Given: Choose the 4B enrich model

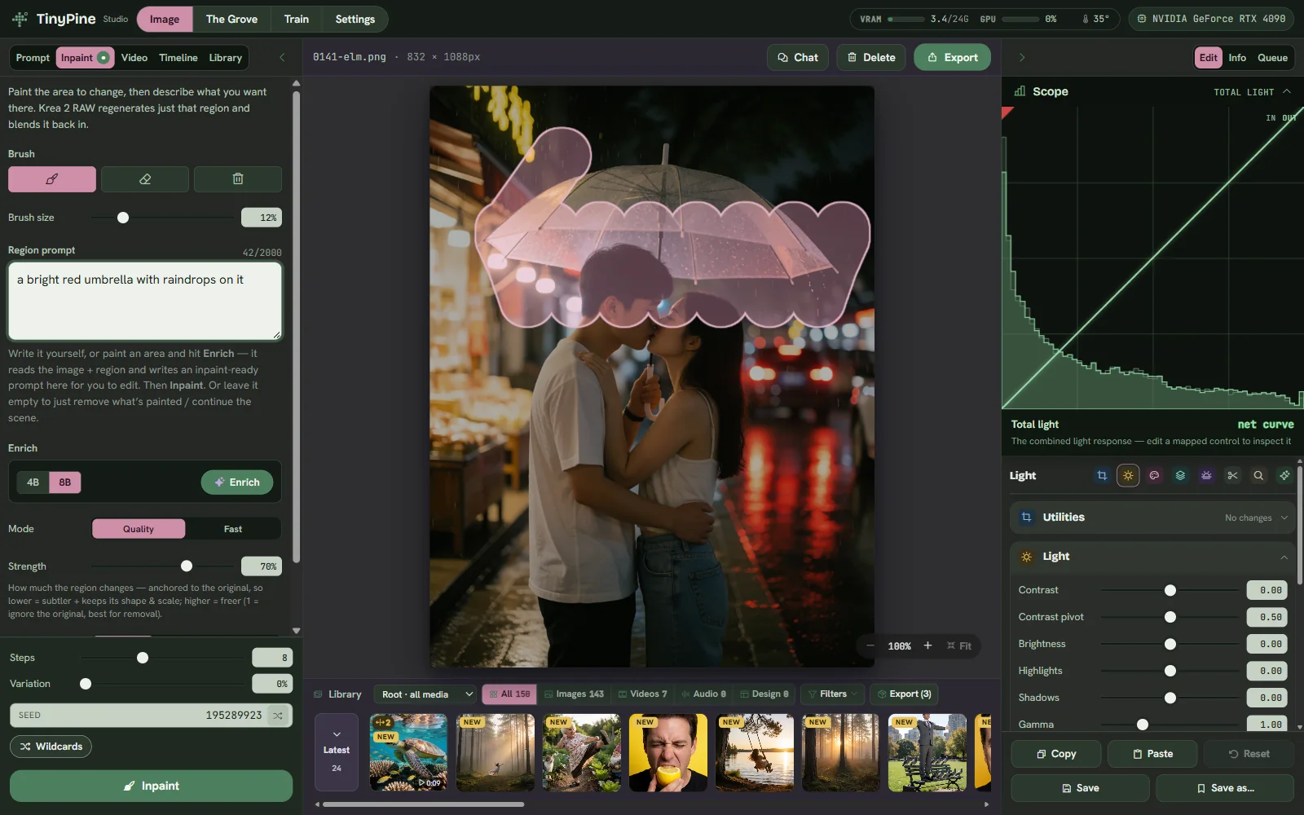Looking at the screenshot, I should [x=33, y=482].
